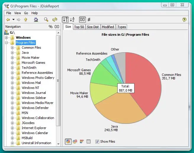Viewport: 194px width, 153px height.
Task: Click the navigation vertical scrollbar thumb
Action: [x=58, y=81]
